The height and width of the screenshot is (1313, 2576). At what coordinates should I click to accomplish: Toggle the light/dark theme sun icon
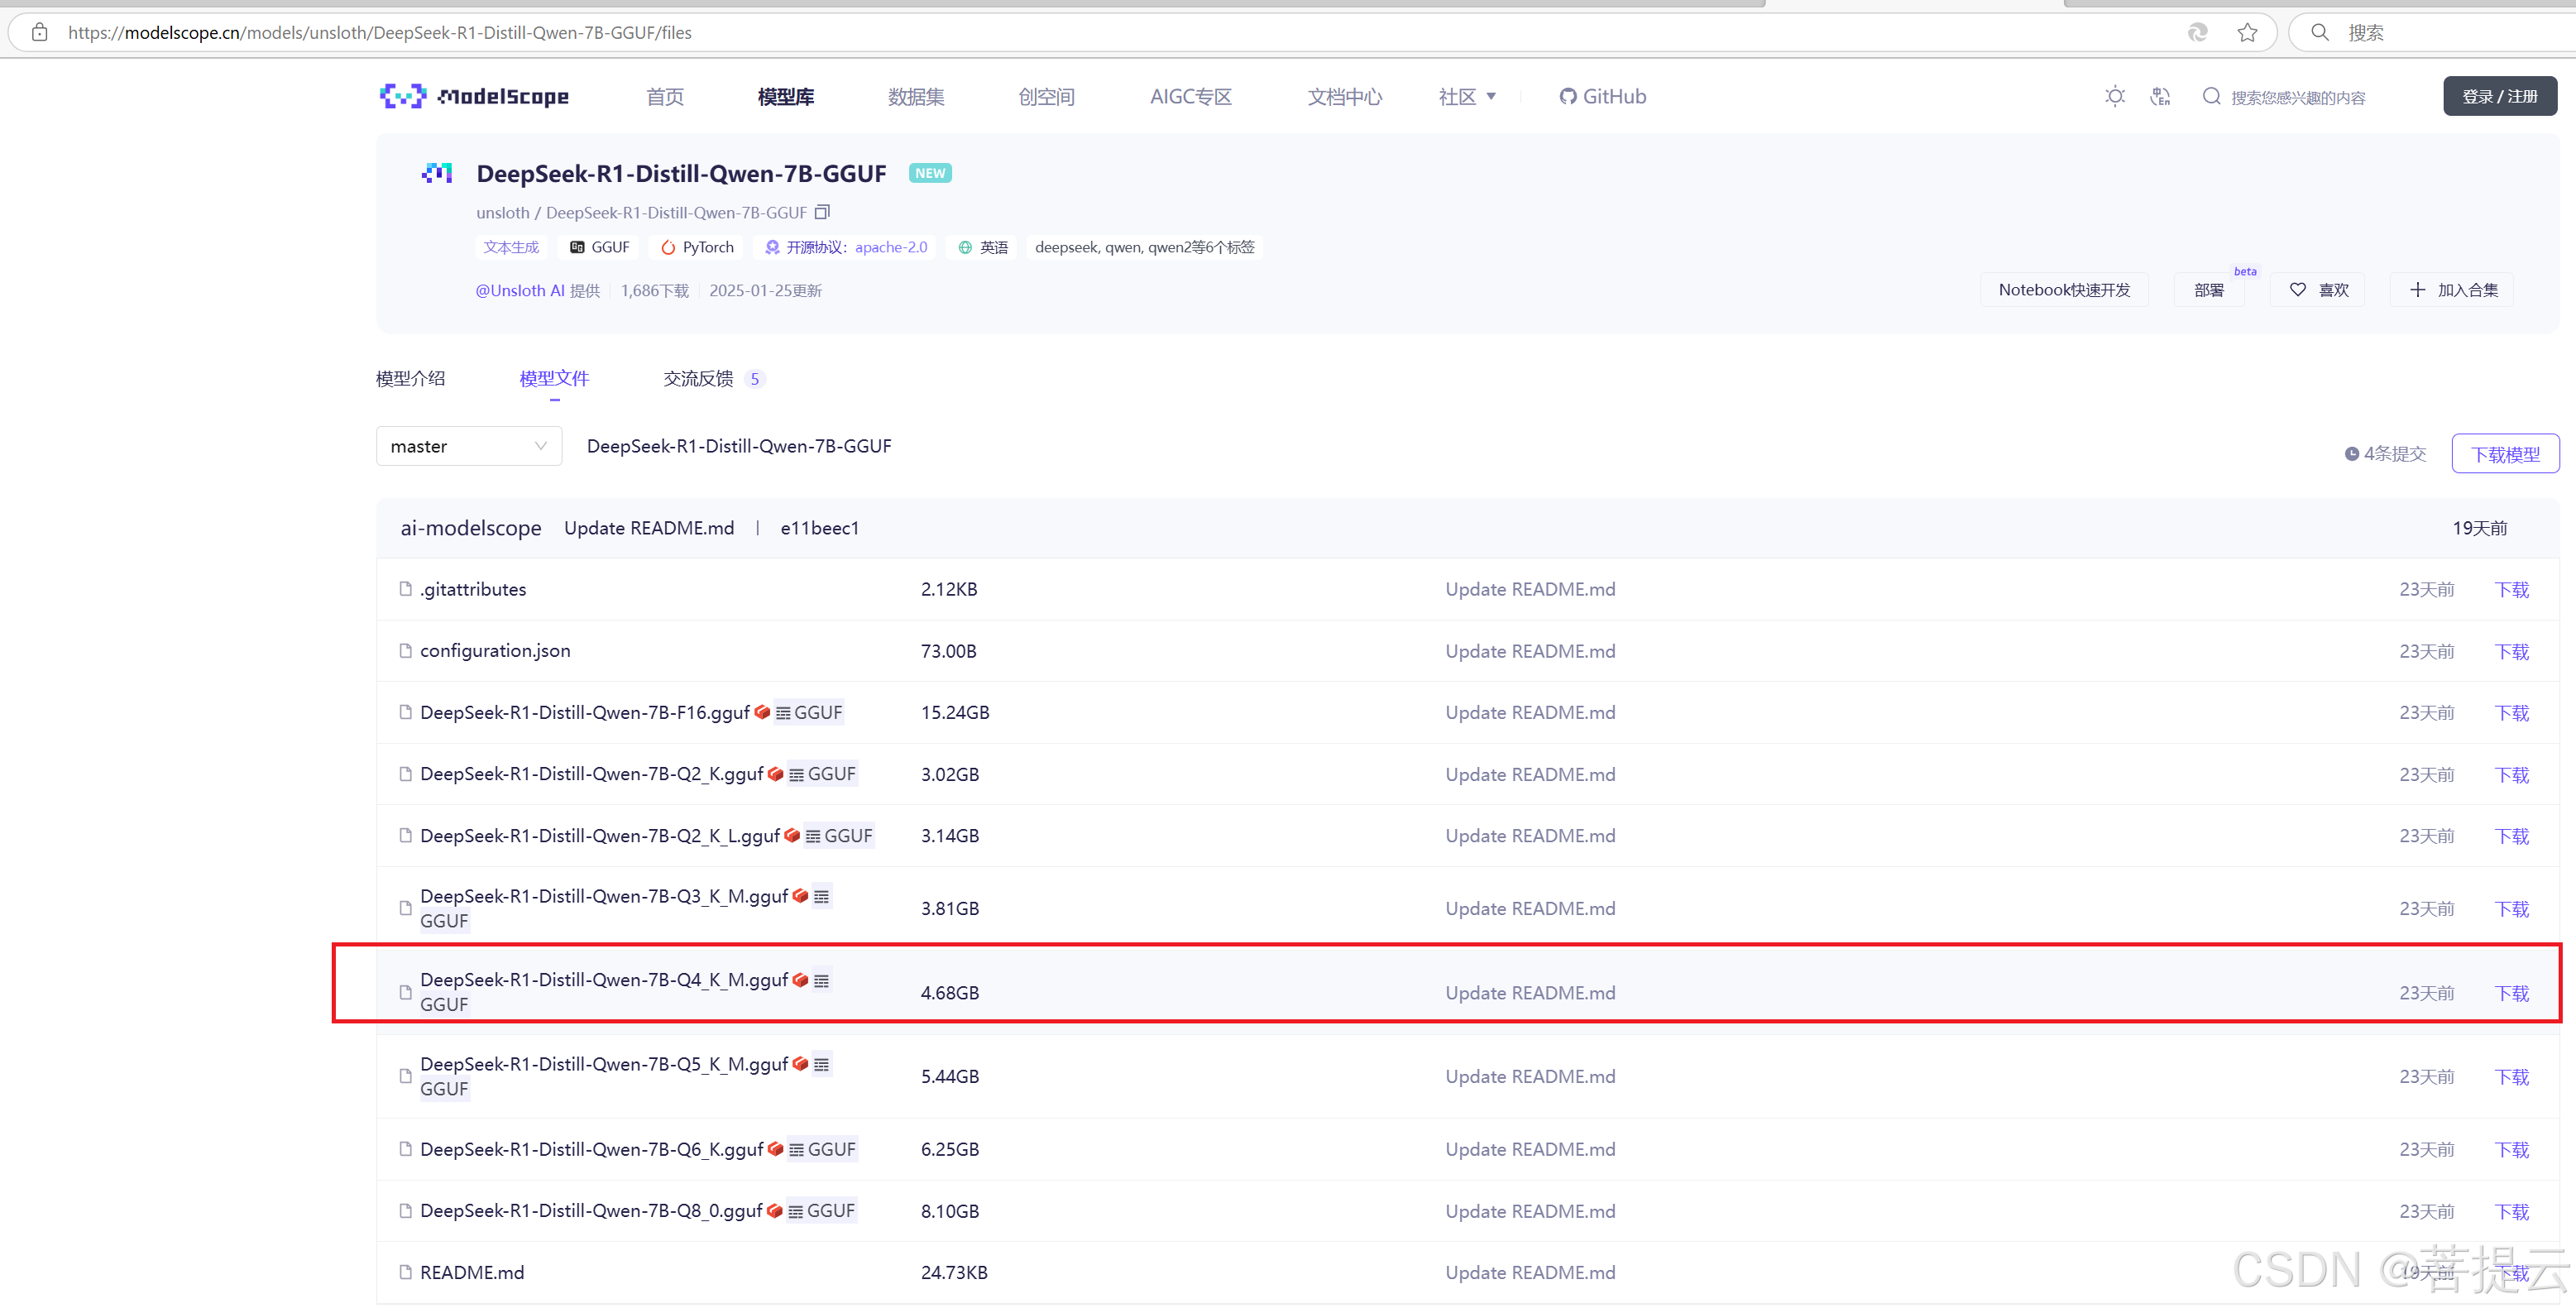pyautogui.click(x=2114, y=97)
